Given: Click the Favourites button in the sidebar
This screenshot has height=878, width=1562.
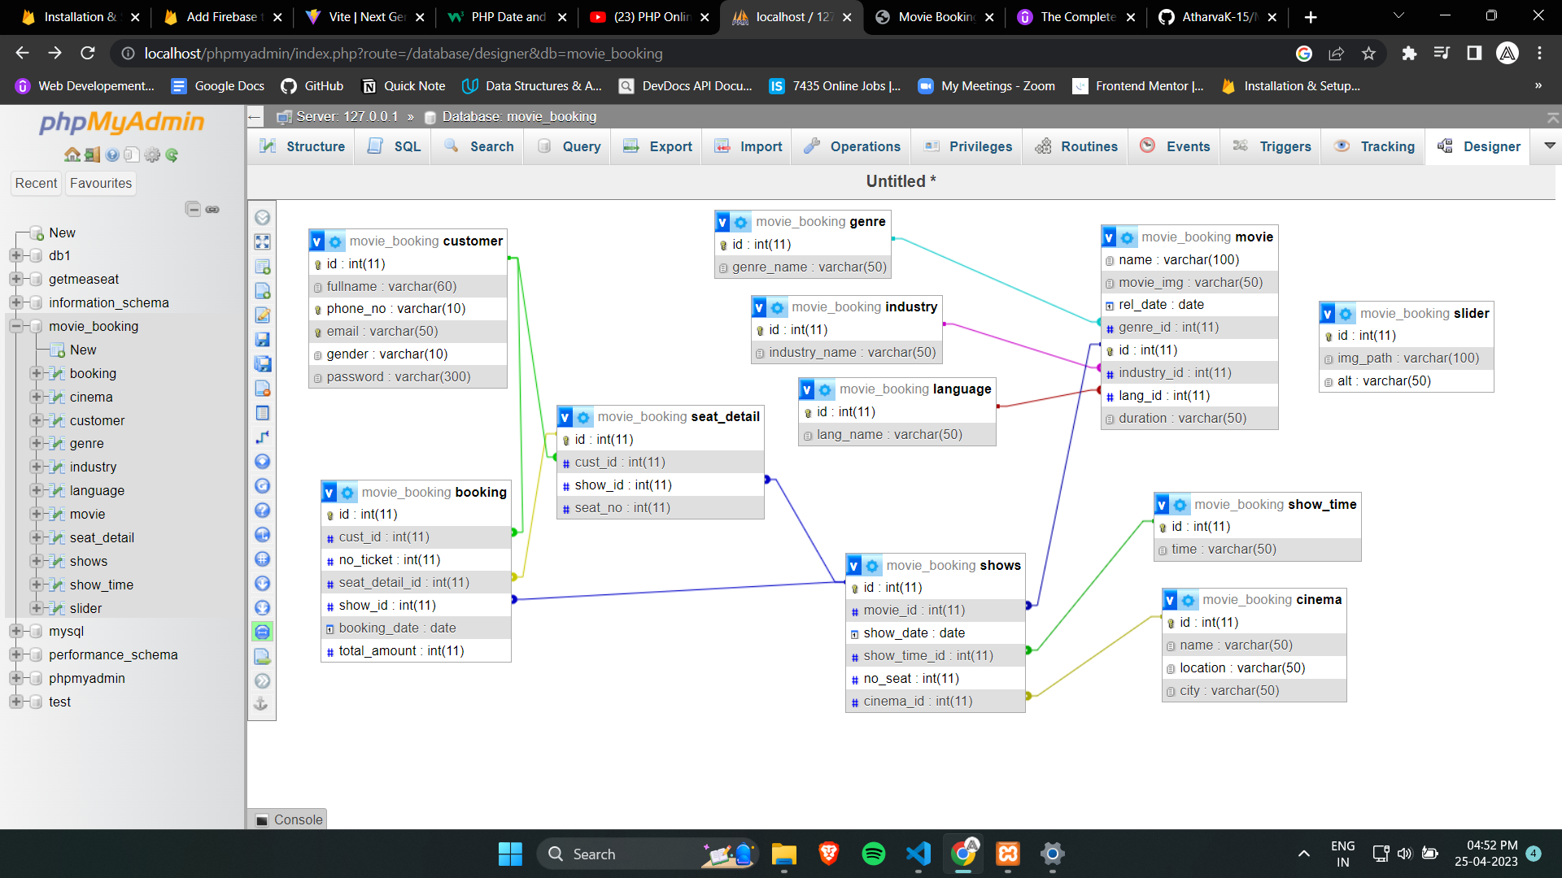Looking at the screenshot, I should (100, 183).
